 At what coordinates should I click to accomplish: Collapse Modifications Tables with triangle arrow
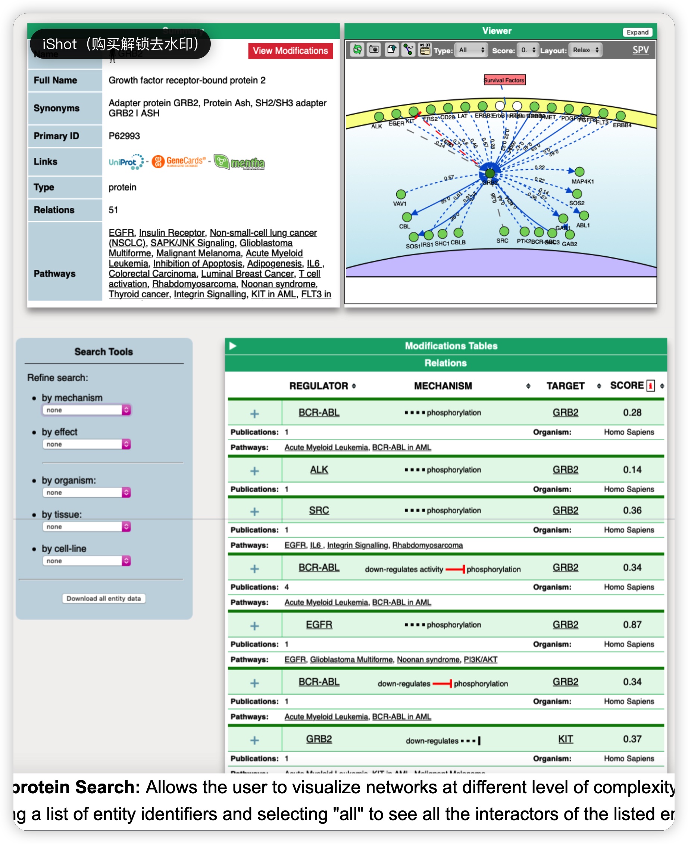point(233,346)
